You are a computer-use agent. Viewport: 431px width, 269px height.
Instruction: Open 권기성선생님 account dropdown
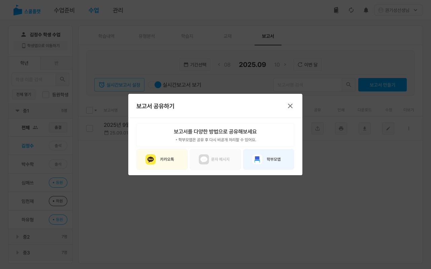pyautogui.click(x=398, y=10)
